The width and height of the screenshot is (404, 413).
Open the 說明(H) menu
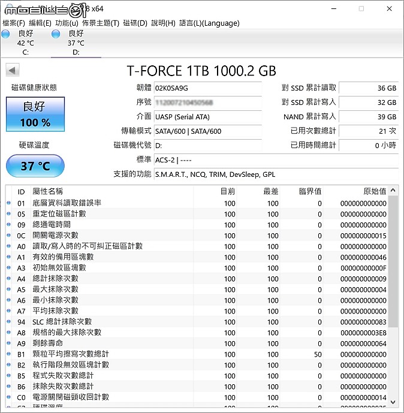163,23
